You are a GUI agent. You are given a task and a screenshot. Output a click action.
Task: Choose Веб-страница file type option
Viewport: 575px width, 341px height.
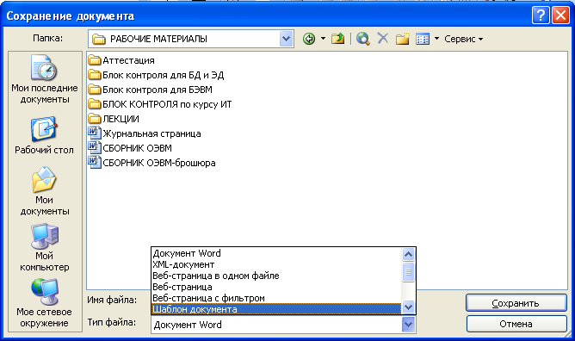(276, 287)
